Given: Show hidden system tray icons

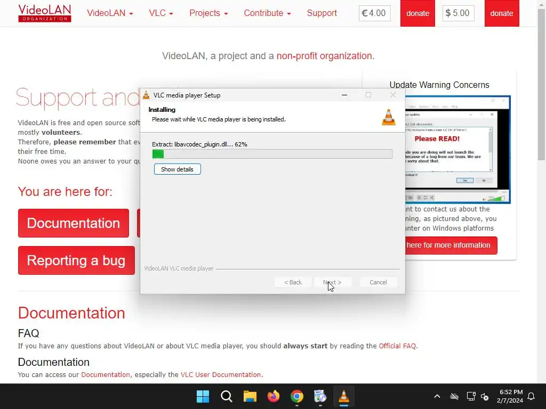Looking at the screenshot, I should (x=437, y=396).
